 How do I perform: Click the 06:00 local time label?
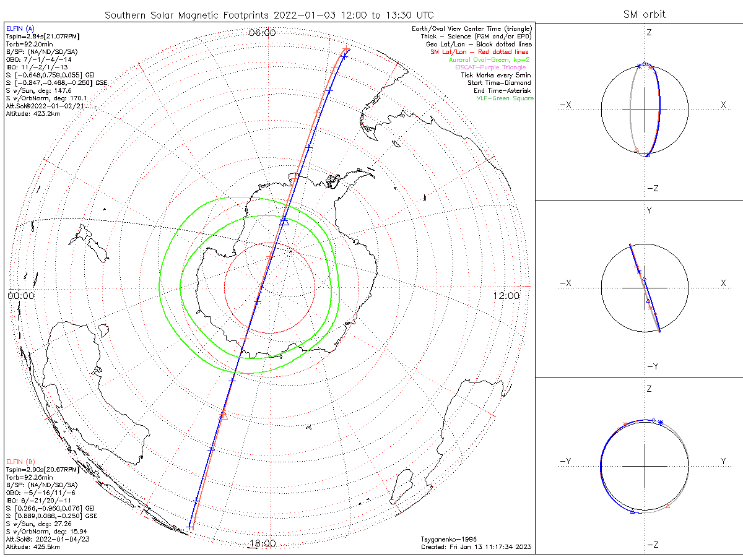pos(262,32)
